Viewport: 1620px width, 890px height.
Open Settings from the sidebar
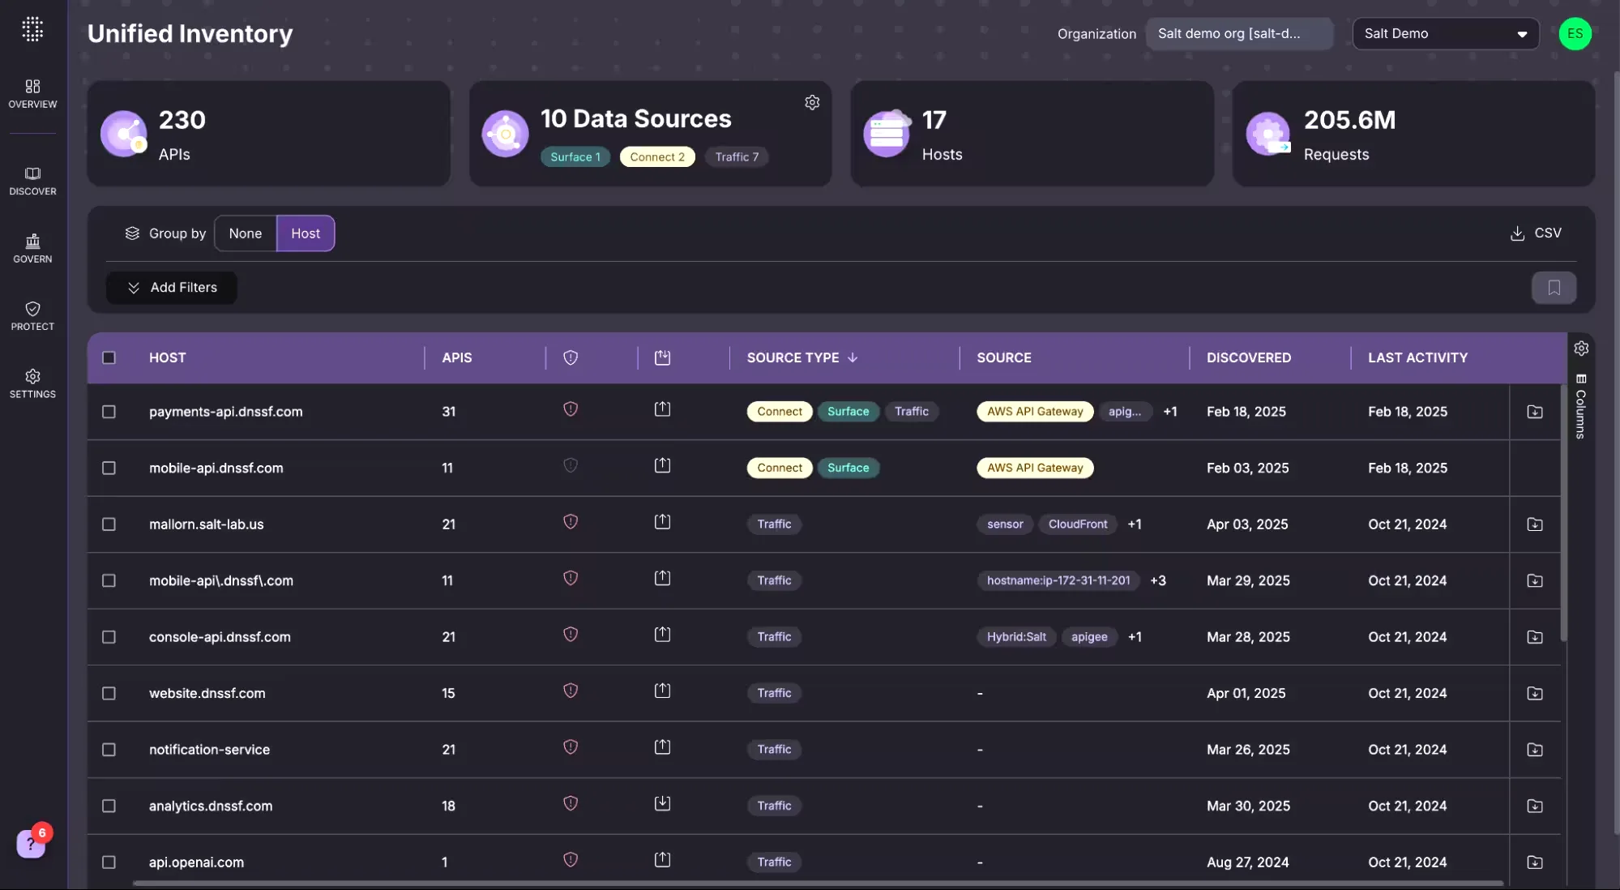[x=32, y=382]
